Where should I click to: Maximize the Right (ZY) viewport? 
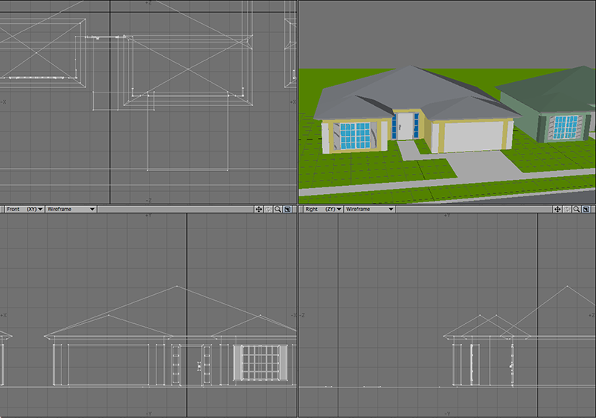click(586, 210)
